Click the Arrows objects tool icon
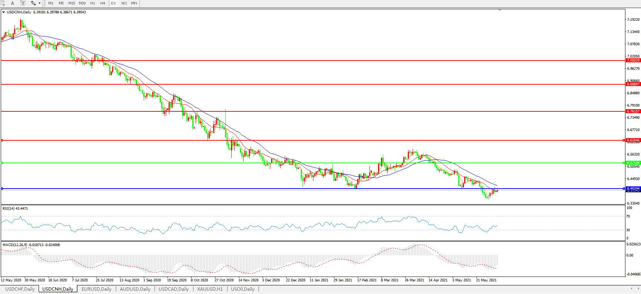The width and height of the screenshot is (641, 294). [33, 3]
